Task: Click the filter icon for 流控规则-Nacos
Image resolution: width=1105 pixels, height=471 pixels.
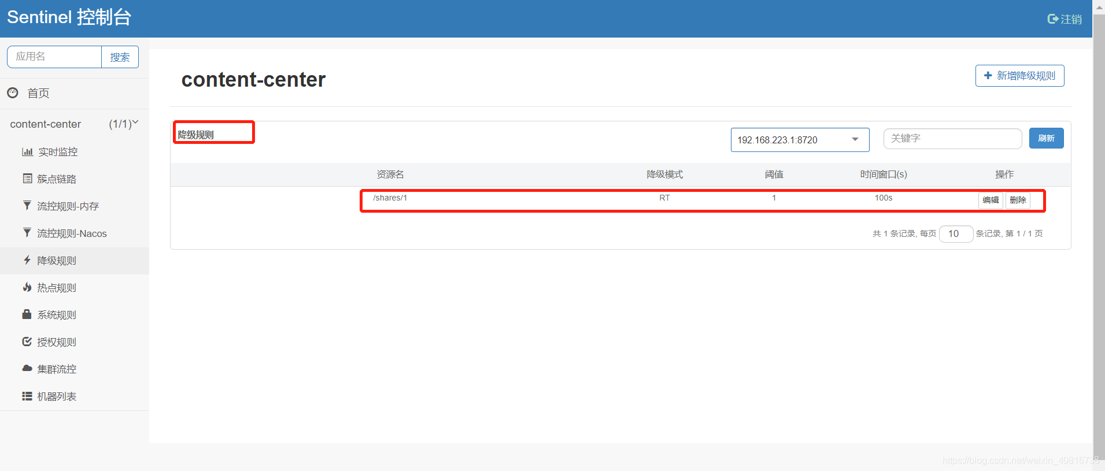Action: click(27, 232)
